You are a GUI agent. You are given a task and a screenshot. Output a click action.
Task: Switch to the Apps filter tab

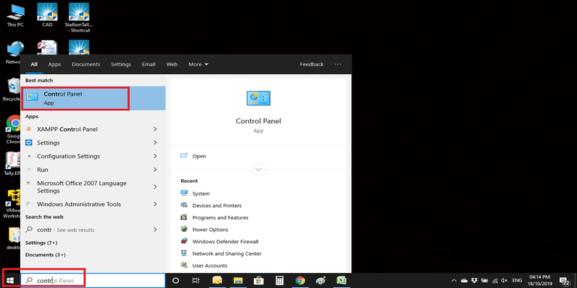[54, 64]
